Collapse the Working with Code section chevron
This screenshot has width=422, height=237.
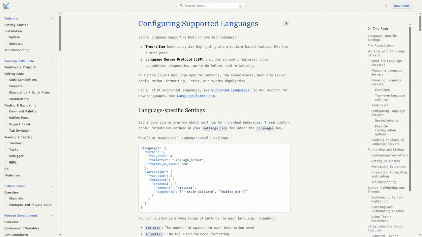(x=52, y=61)
